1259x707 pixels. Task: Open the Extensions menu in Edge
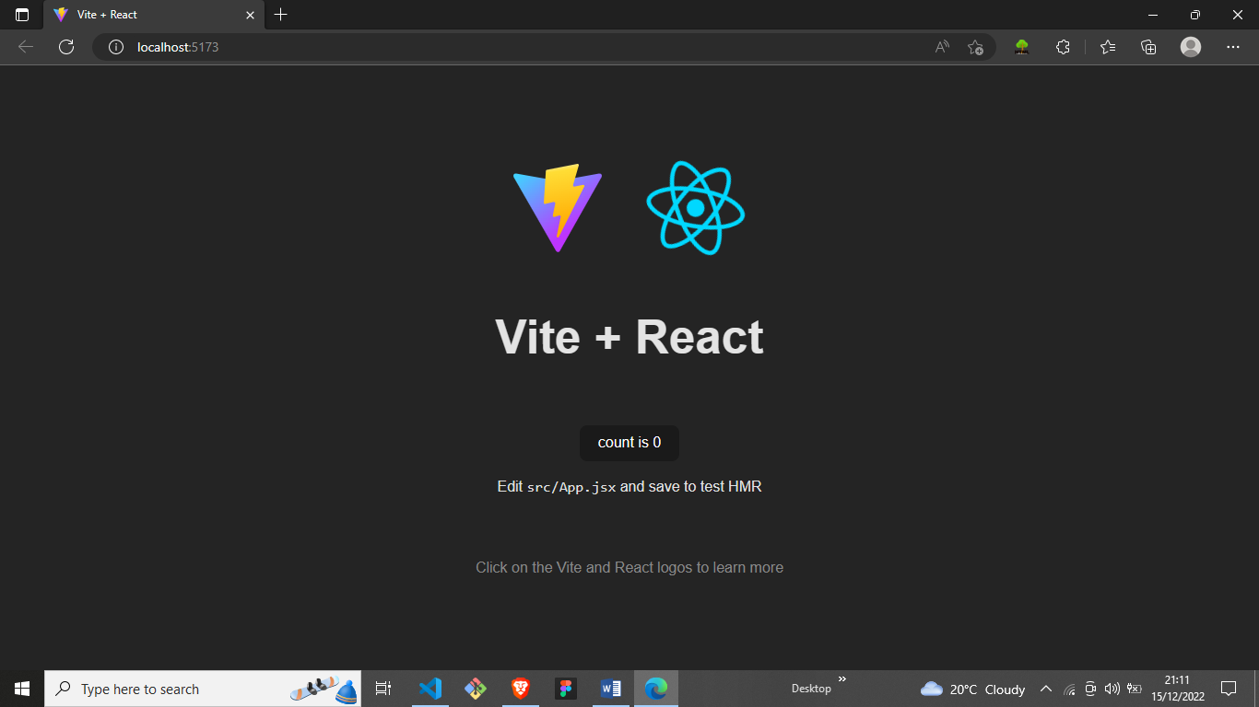(x=1063, y=47)
